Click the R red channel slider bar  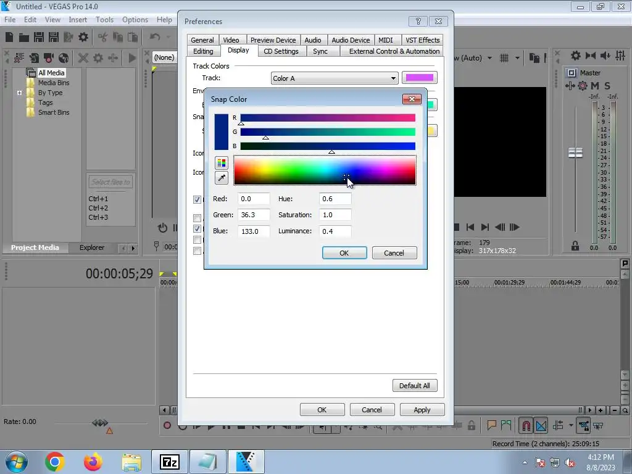pos(328,118)
